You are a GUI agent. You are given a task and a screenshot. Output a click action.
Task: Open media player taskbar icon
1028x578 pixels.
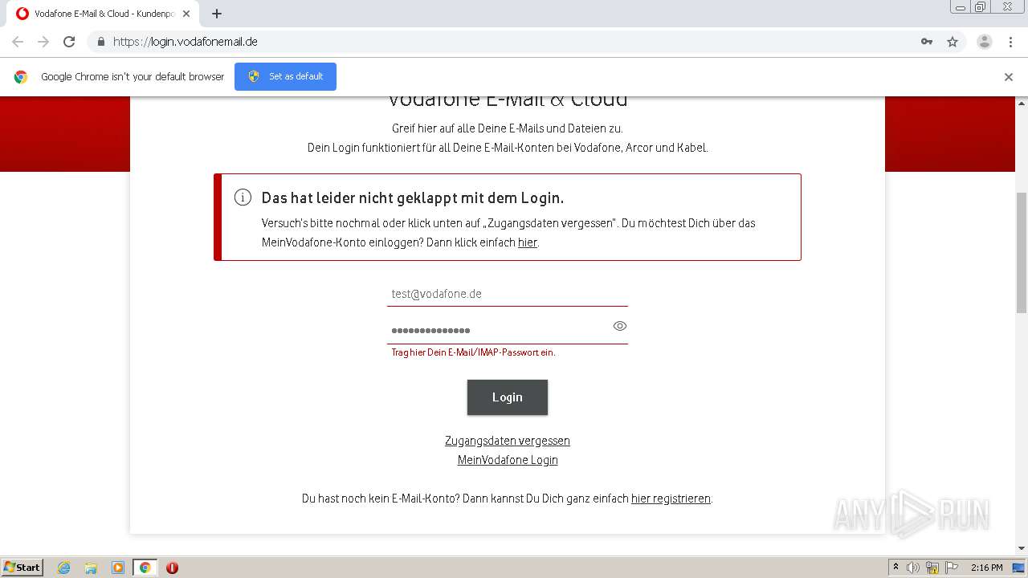118,568
